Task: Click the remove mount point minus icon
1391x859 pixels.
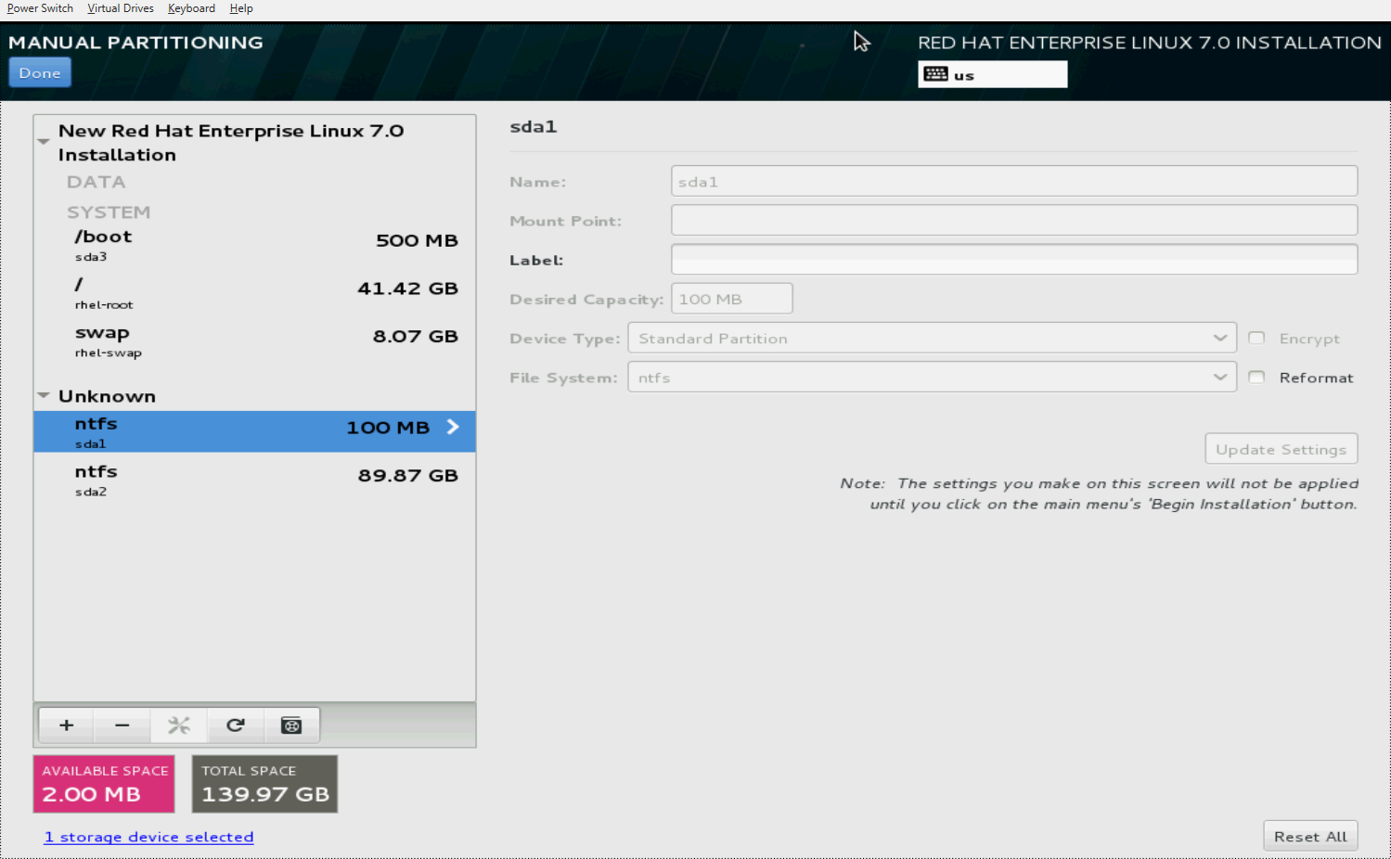Action: click(122, 725)
